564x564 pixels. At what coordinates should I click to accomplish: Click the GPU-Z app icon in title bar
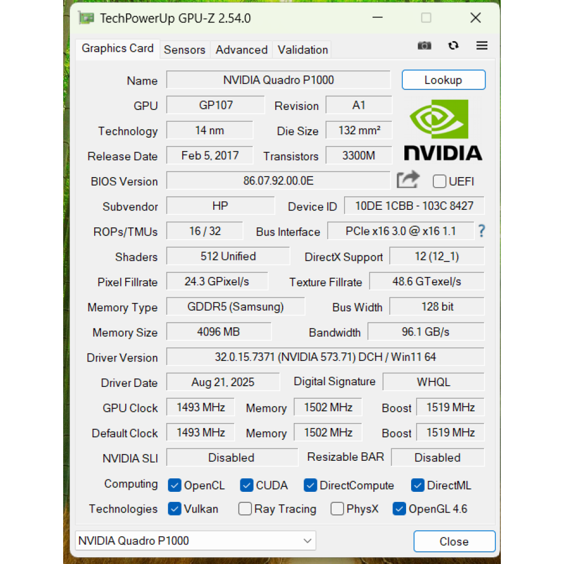coord(86,18)
